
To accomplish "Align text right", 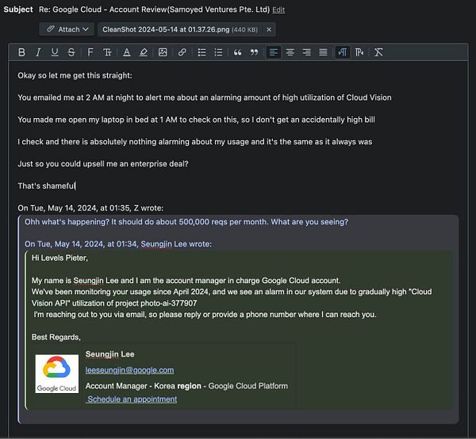I will [306, 52].
